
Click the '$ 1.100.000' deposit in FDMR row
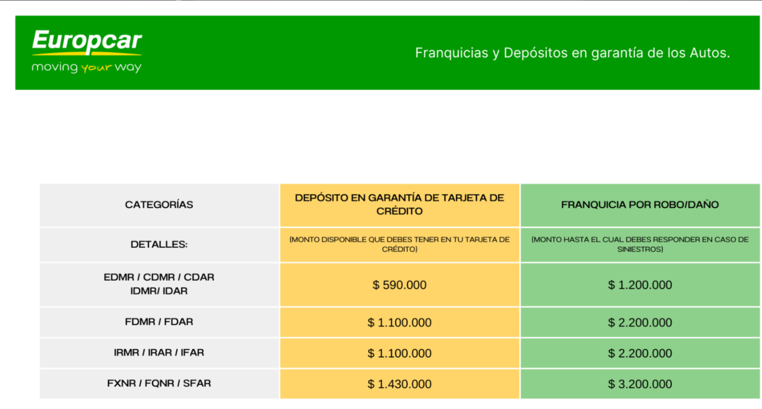coord(400,323)
